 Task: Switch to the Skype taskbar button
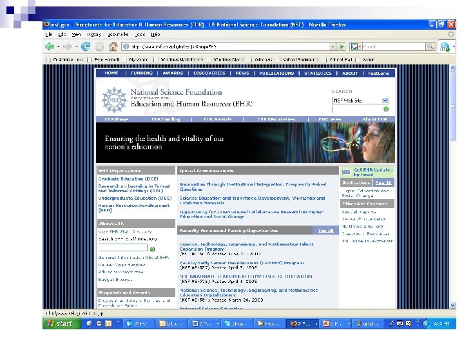[x=238, y=324]
